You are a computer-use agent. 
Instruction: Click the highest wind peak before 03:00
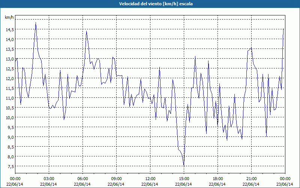pos(36,23)
